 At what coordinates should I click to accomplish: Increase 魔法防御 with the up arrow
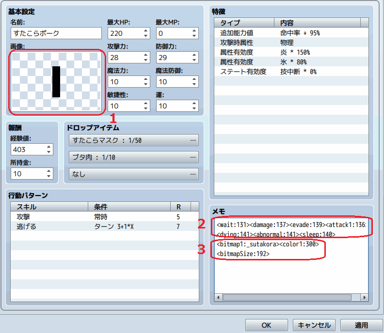point(194,79)
